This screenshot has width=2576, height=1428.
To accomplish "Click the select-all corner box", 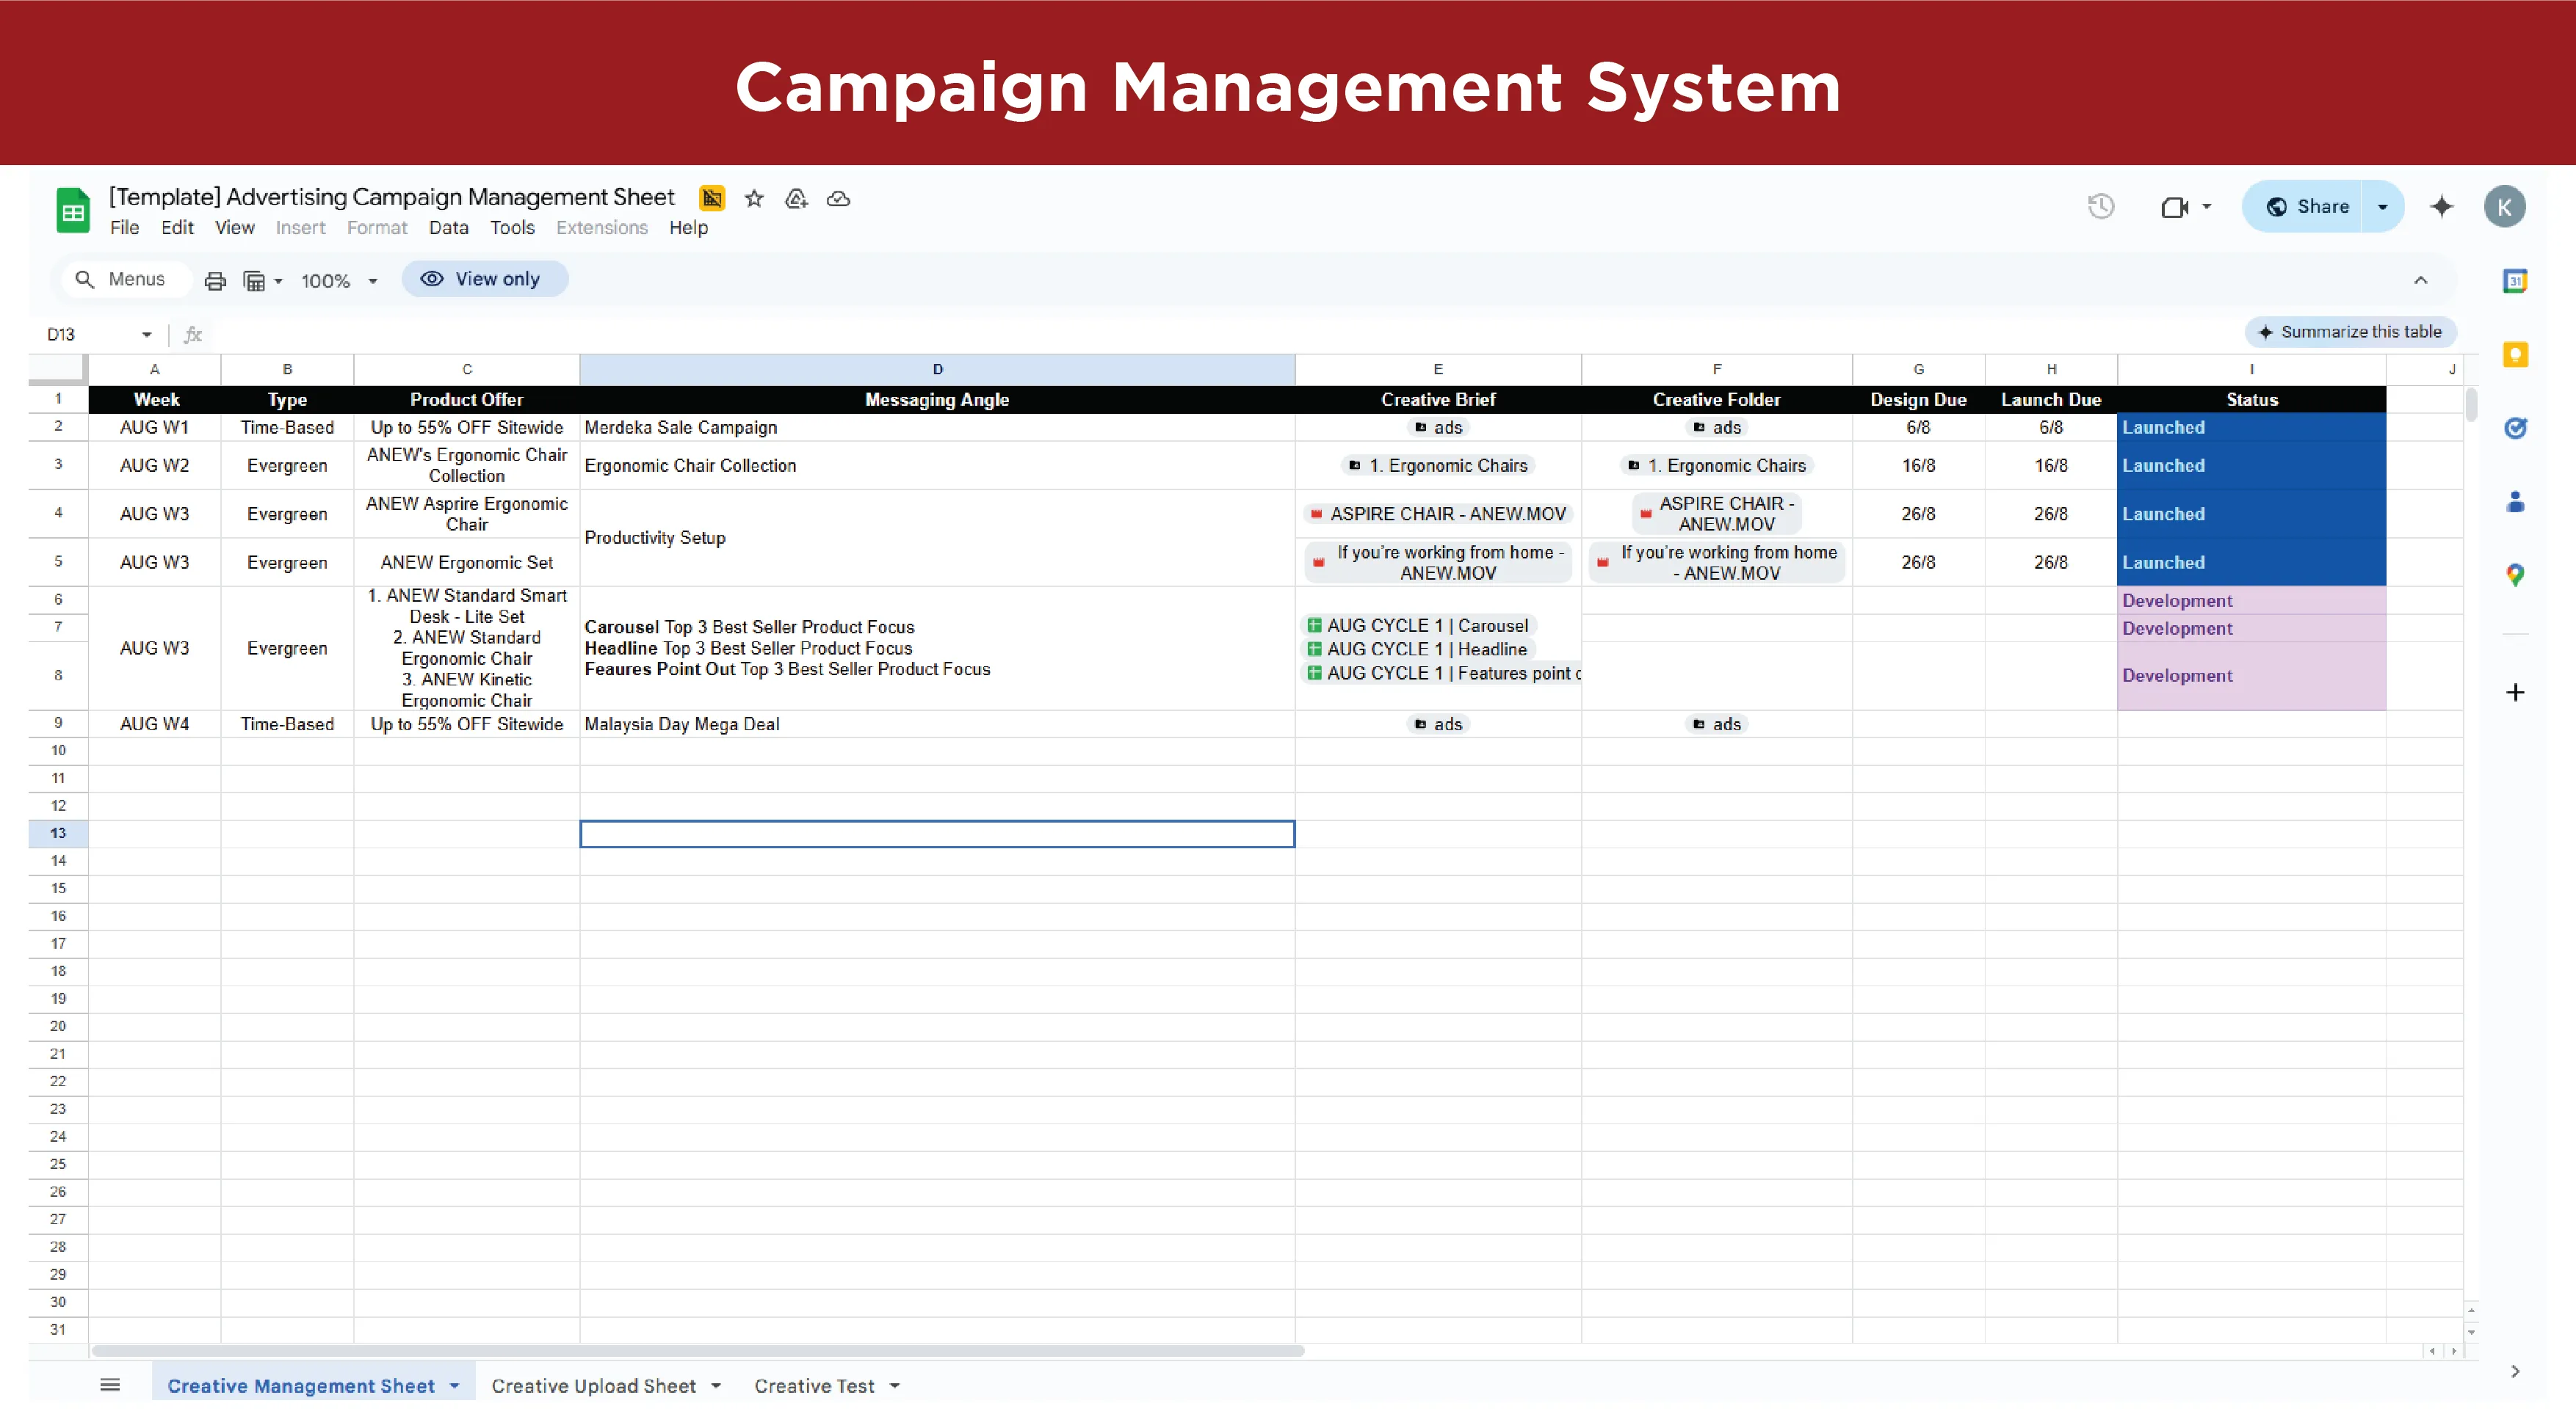I will tap(58, 370).
